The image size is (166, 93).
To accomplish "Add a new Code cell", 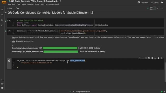I will coord(9,8).
